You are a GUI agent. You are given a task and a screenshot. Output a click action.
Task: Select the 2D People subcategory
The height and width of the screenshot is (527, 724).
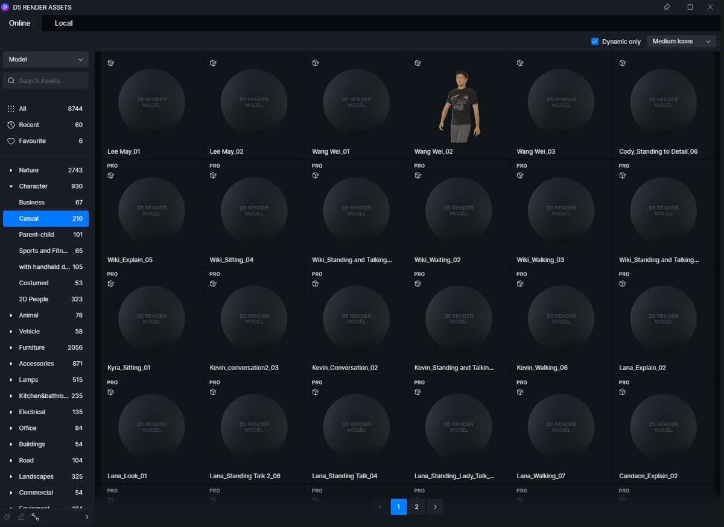tap(46, 299)
